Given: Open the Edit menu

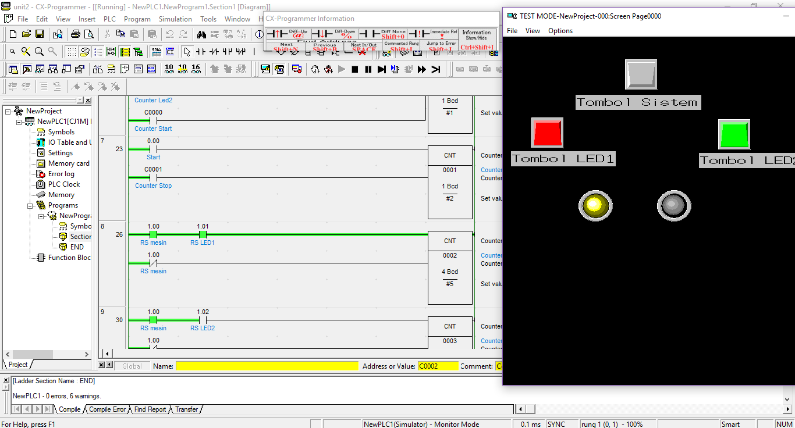Looking at the screenshot, I should coord(42,19).
